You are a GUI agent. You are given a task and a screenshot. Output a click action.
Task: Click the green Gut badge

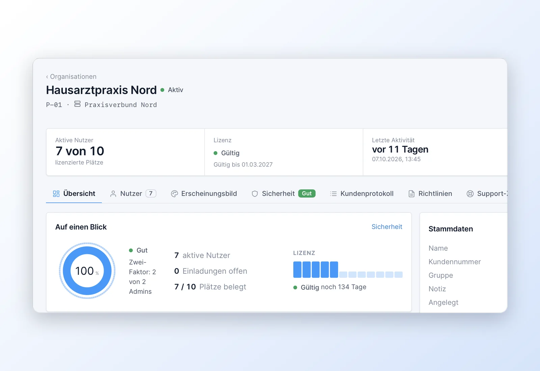click(307, 194)
